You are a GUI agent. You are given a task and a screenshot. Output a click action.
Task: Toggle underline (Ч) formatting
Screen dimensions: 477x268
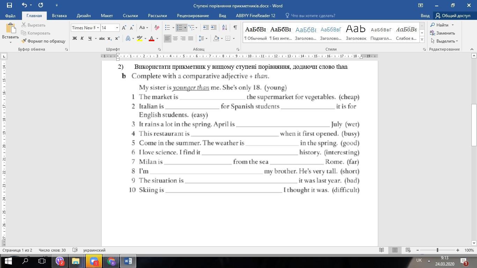(x=90, y=38)
